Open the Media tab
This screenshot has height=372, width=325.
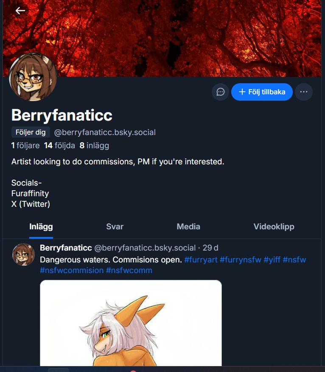[x=188, y=227]
